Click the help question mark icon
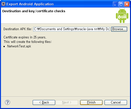 tap(7, 102)
